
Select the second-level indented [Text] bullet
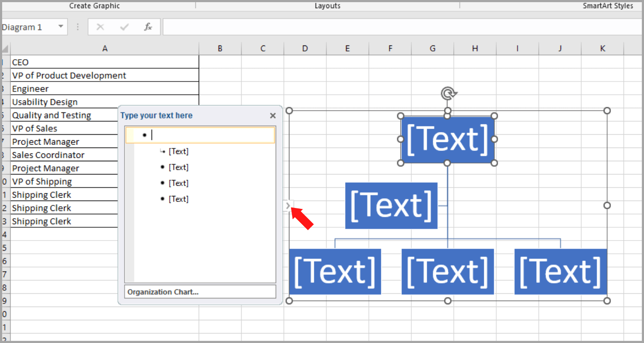tap(179, 151)
